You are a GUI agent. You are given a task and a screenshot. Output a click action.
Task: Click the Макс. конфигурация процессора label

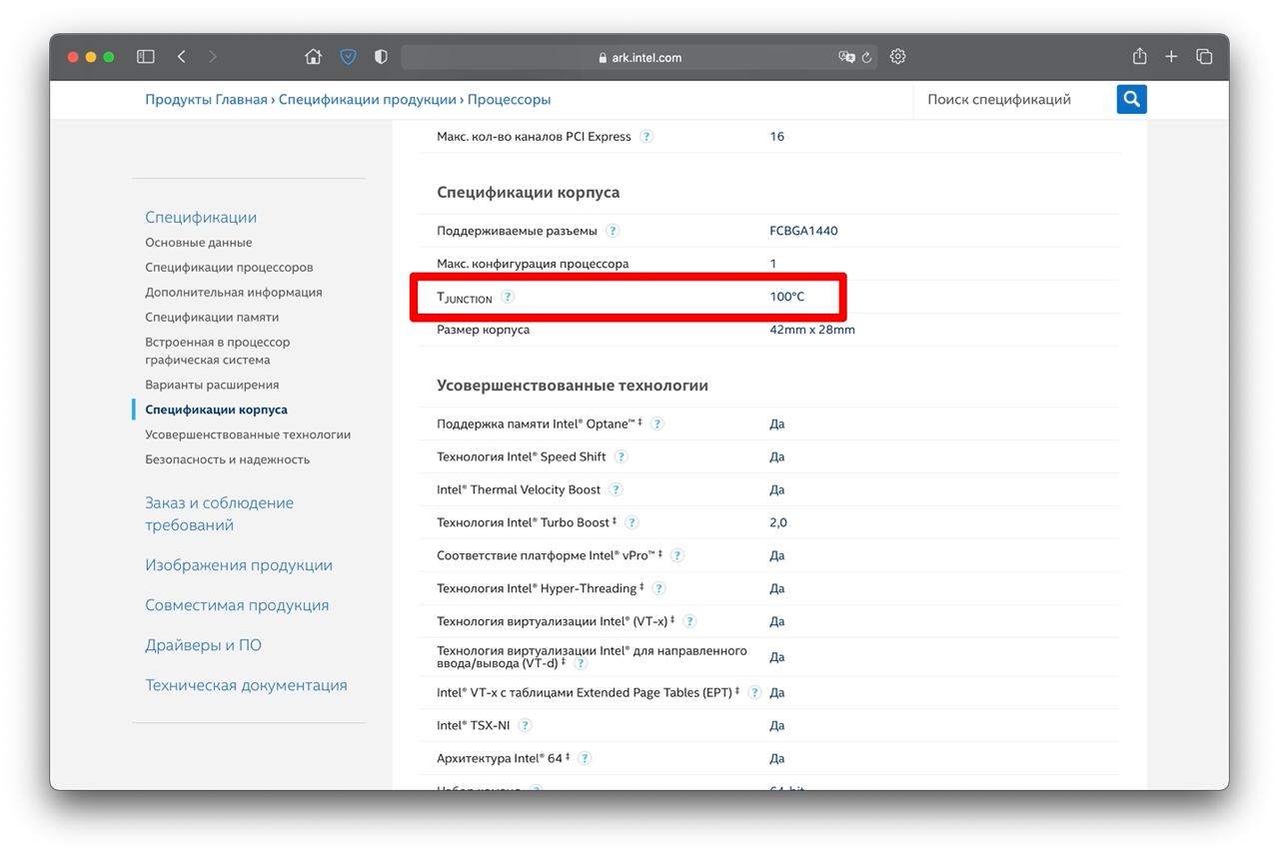click(x=533, y=264)
